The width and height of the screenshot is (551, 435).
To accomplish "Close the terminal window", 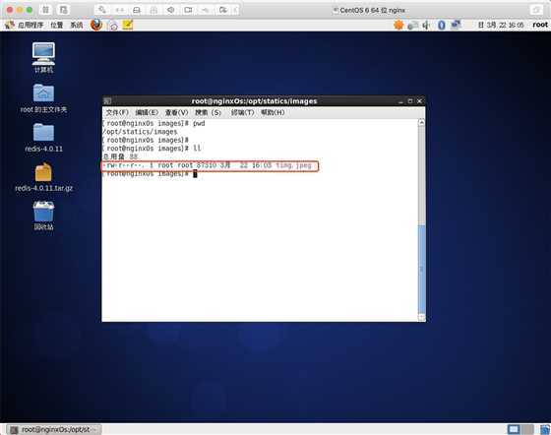I will point(419,101).
